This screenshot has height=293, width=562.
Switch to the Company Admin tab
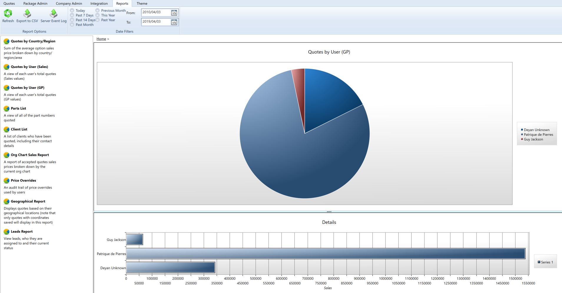[69, 4]
